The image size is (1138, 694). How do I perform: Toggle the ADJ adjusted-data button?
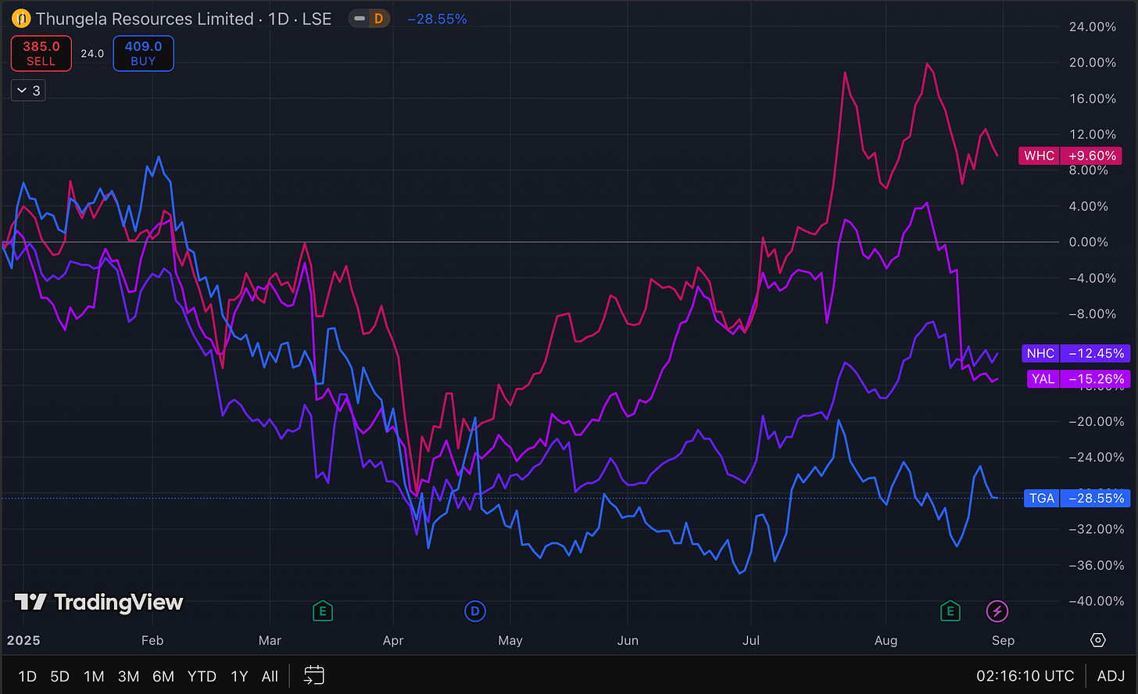[1111, 676]
